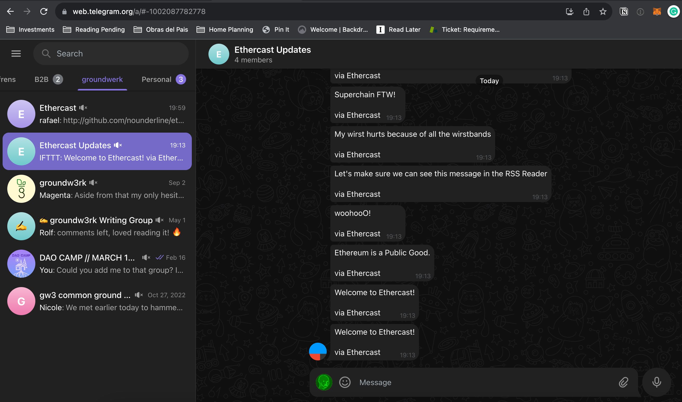
Task: Bookmark this page with the star icon
Action: pos(603,12)
